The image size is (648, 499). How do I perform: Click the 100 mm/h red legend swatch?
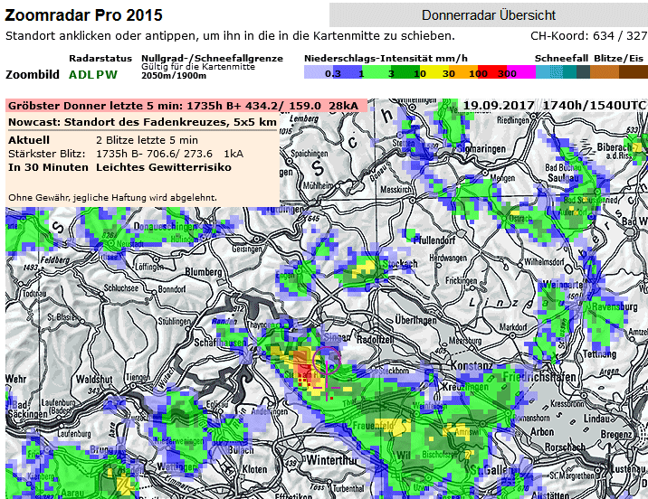coord(479,73)
